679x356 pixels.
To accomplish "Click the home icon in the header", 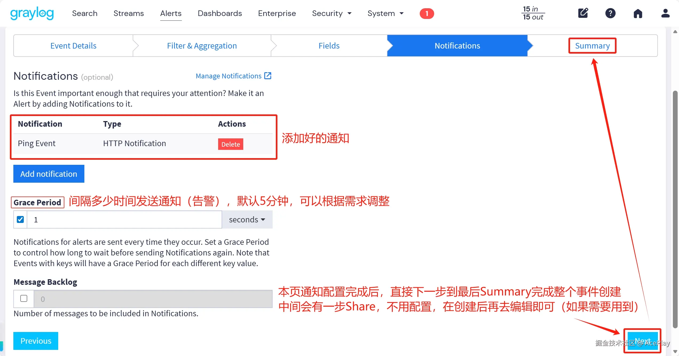I will [x=638, y=13].
